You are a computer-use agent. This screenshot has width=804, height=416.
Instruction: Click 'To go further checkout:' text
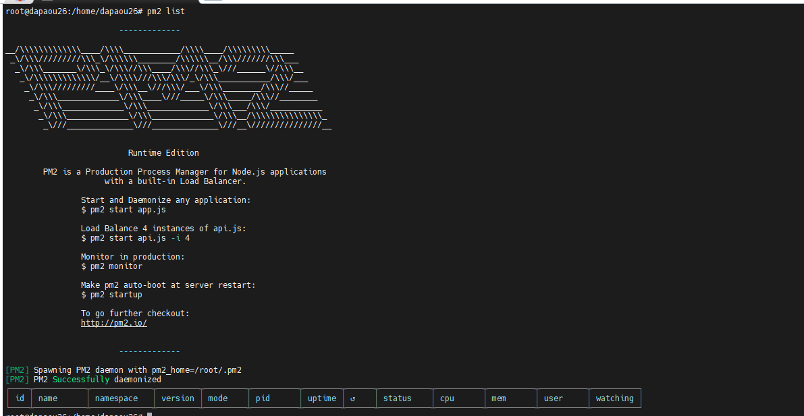pos(136,314)
